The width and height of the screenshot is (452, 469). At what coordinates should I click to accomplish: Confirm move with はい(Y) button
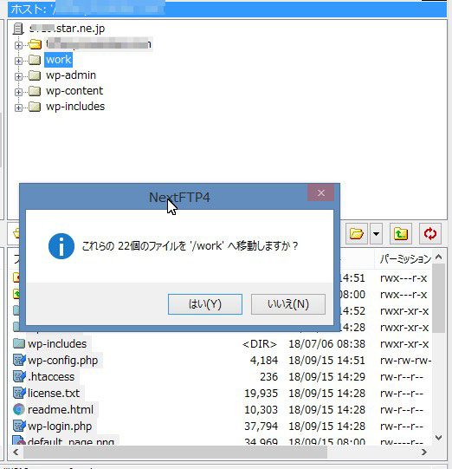205,304
